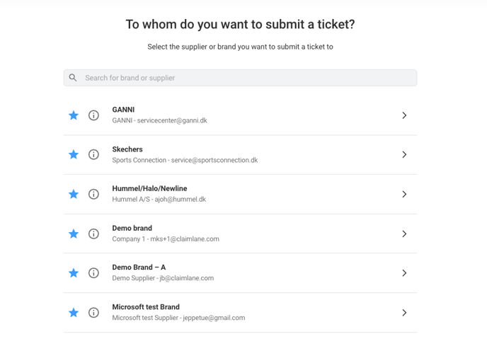Show Hummel/Halo/Newline info details
Screen dimensions: 487x356
pyautogui.click(x=93, y=194)
